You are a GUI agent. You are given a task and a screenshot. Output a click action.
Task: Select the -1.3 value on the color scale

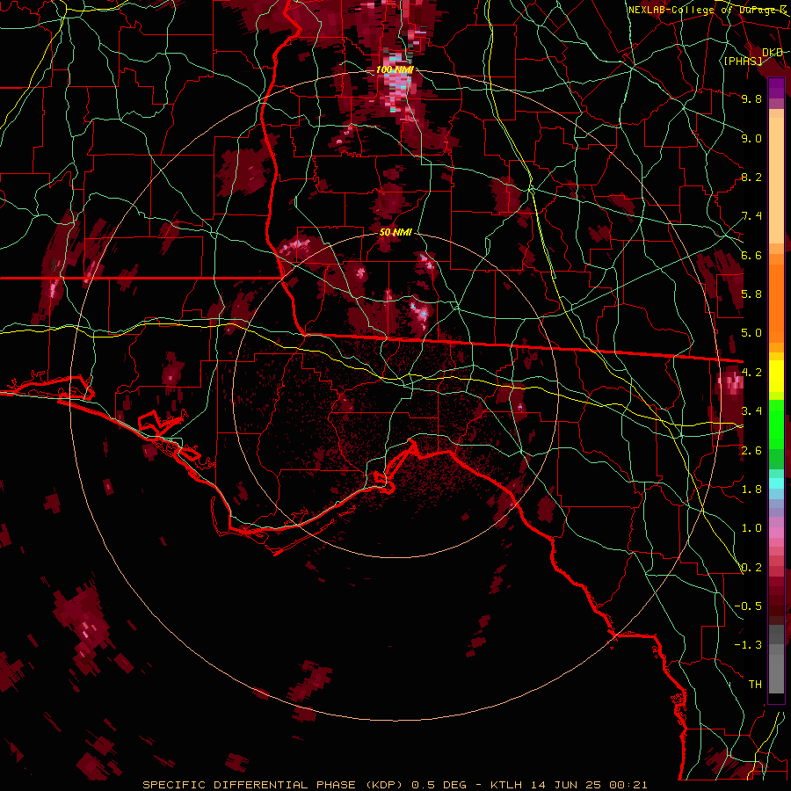[x=748, y=645]
